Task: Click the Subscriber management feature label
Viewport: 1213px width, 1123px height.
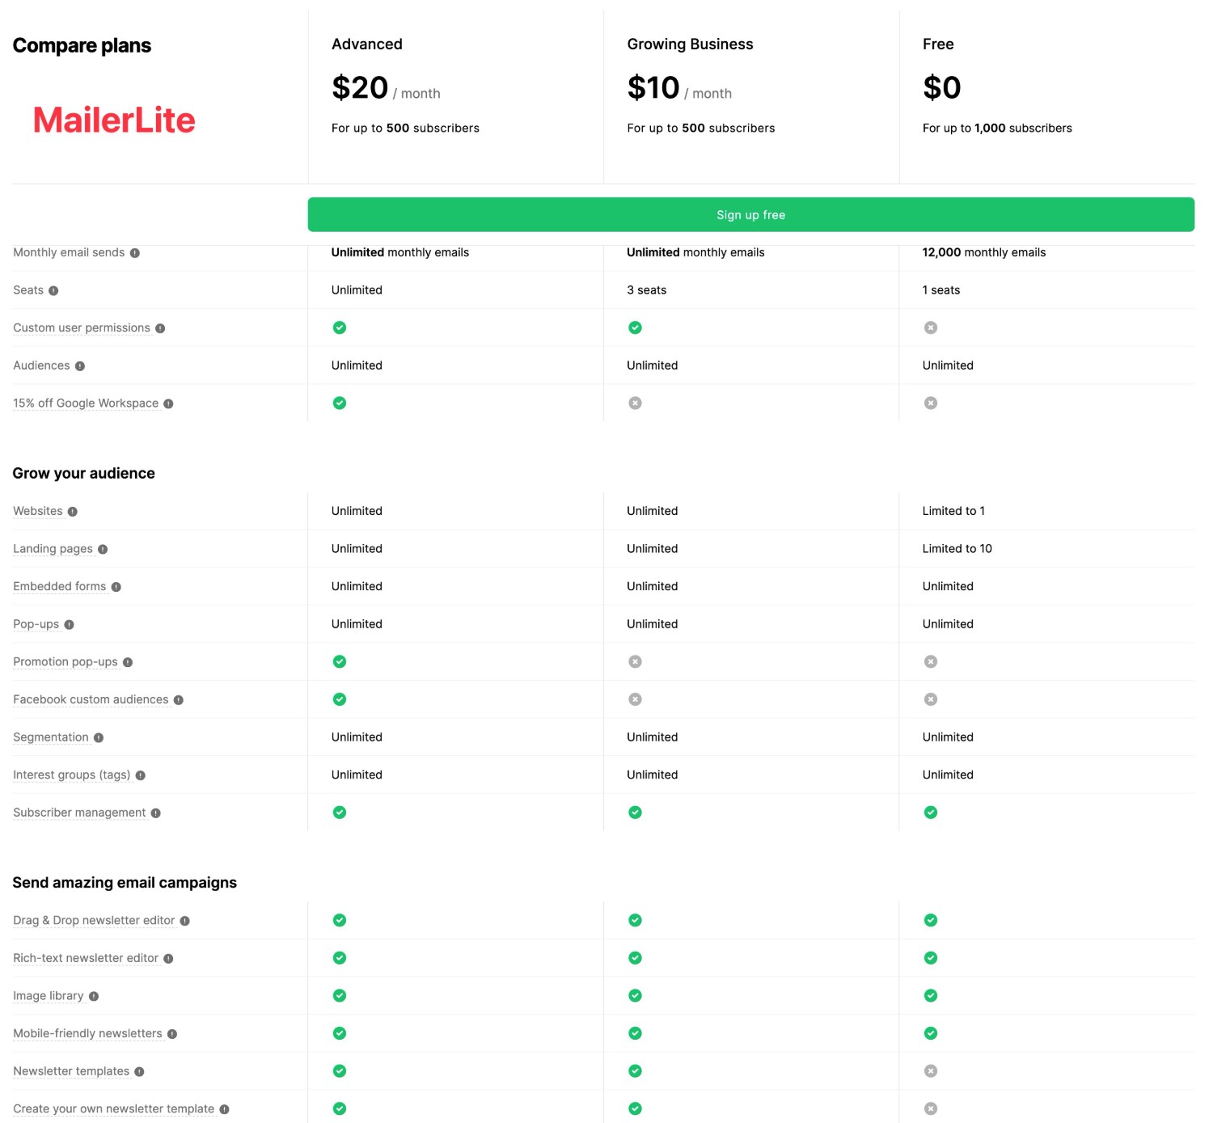Action: click(79, 813)
